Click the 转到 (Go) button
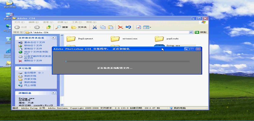The width and height of the screenshot is (254, 121). click(201, 32)
